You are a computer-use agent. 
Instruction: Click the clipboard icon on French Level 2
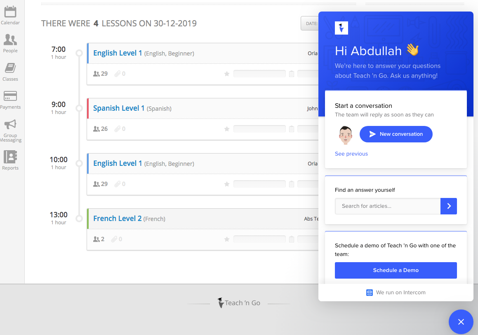(292, 239)
